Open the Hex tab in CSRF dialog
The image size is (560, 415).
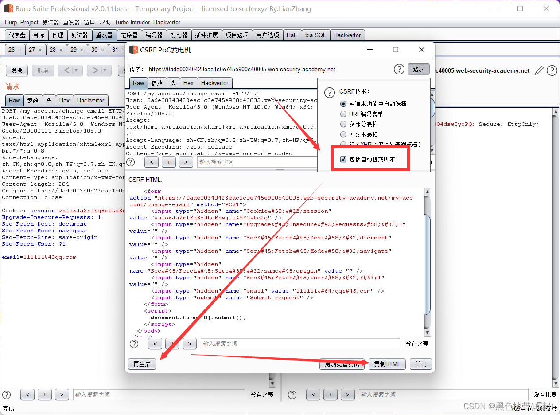point(188,83)
